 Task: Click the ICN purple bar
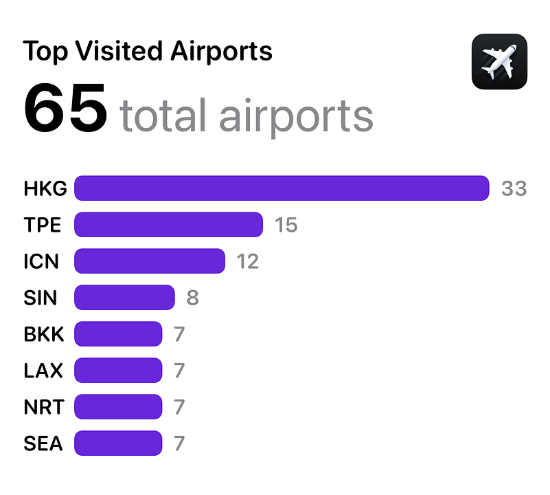pyautogui.click(x=150, y=261)
